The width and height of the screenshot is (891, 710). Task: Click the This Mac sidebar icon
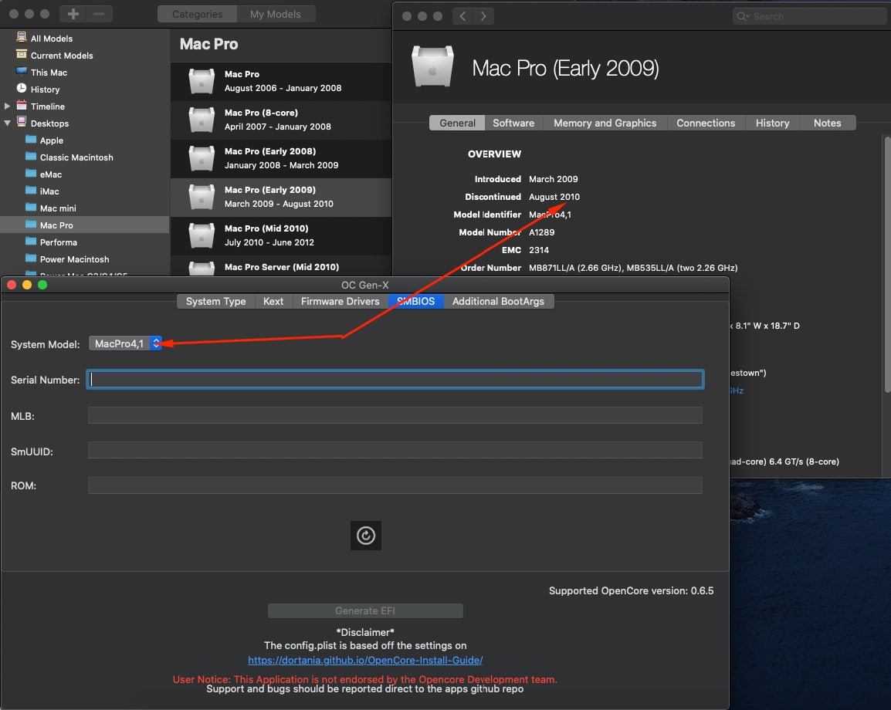click(x=22, y=72)
